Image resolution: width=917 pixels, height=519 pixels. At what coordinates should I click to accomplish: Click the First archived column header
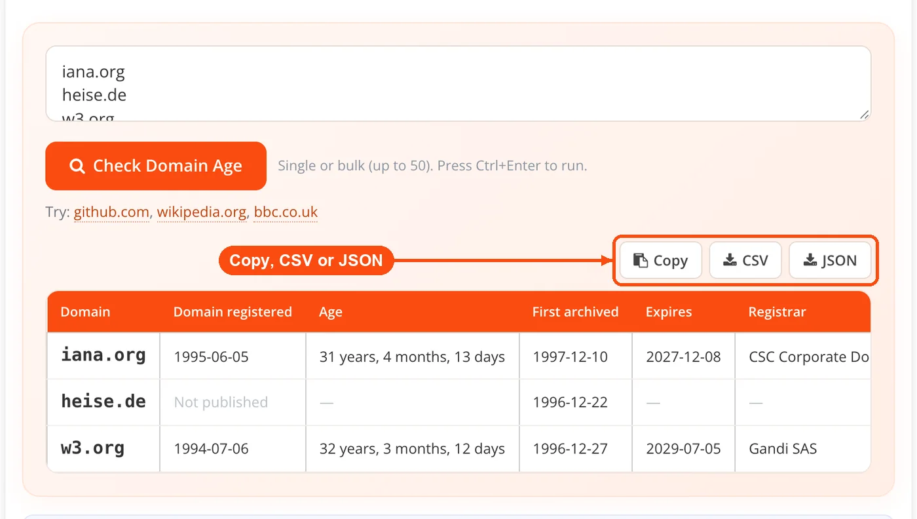click(575, 312)
